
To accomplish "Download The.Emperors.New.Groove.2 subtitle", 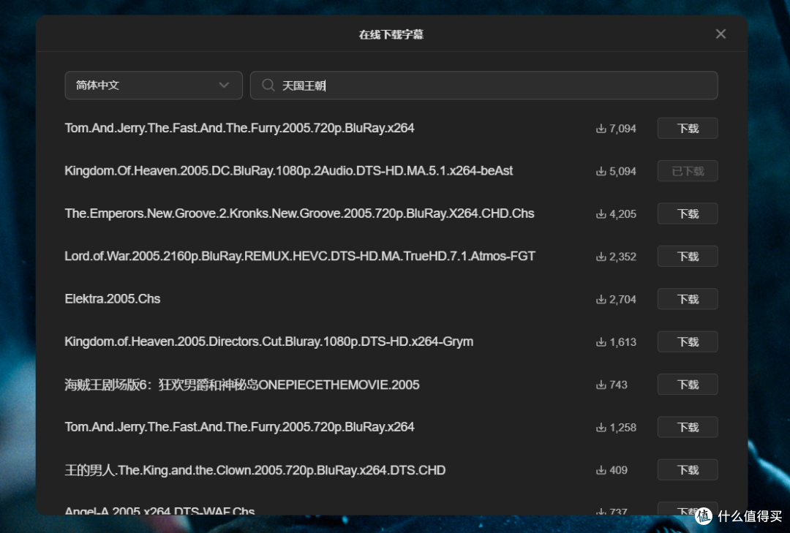I will click(687, 213).
